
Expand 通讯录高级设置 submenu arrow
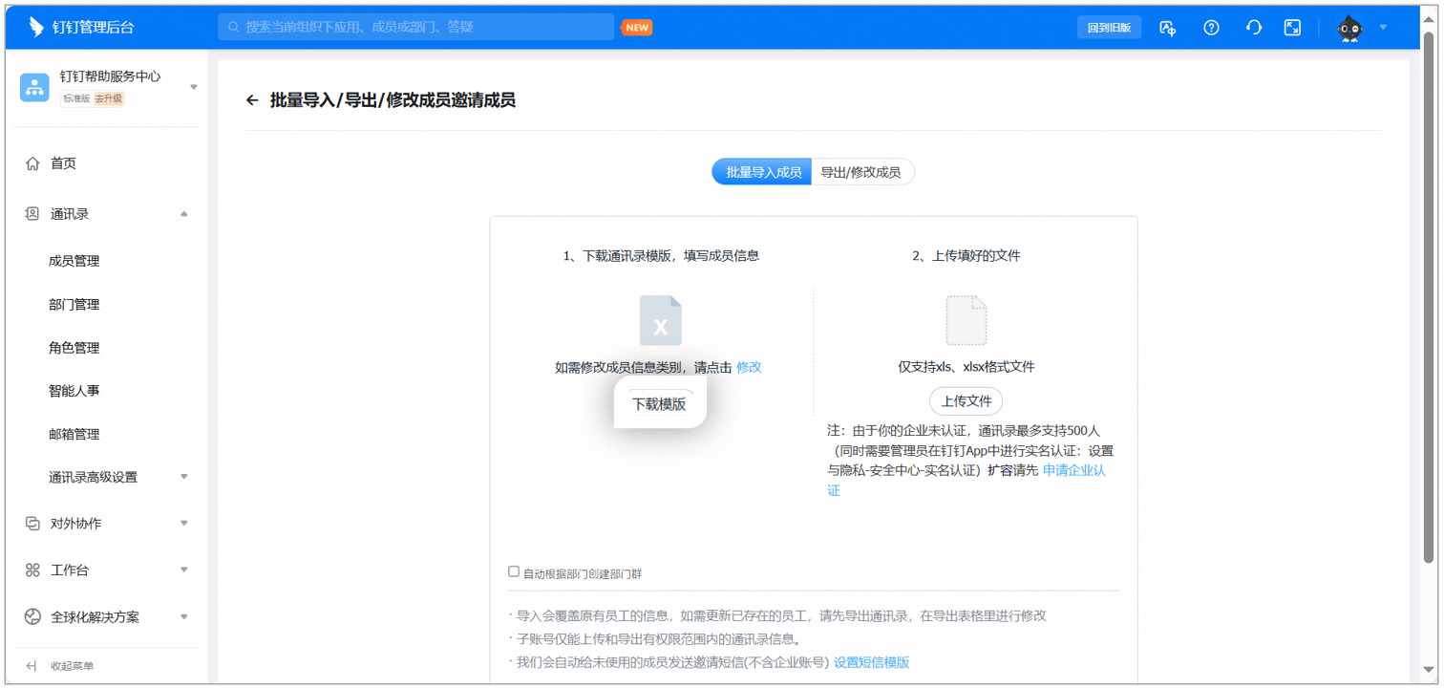pos(184,477)
